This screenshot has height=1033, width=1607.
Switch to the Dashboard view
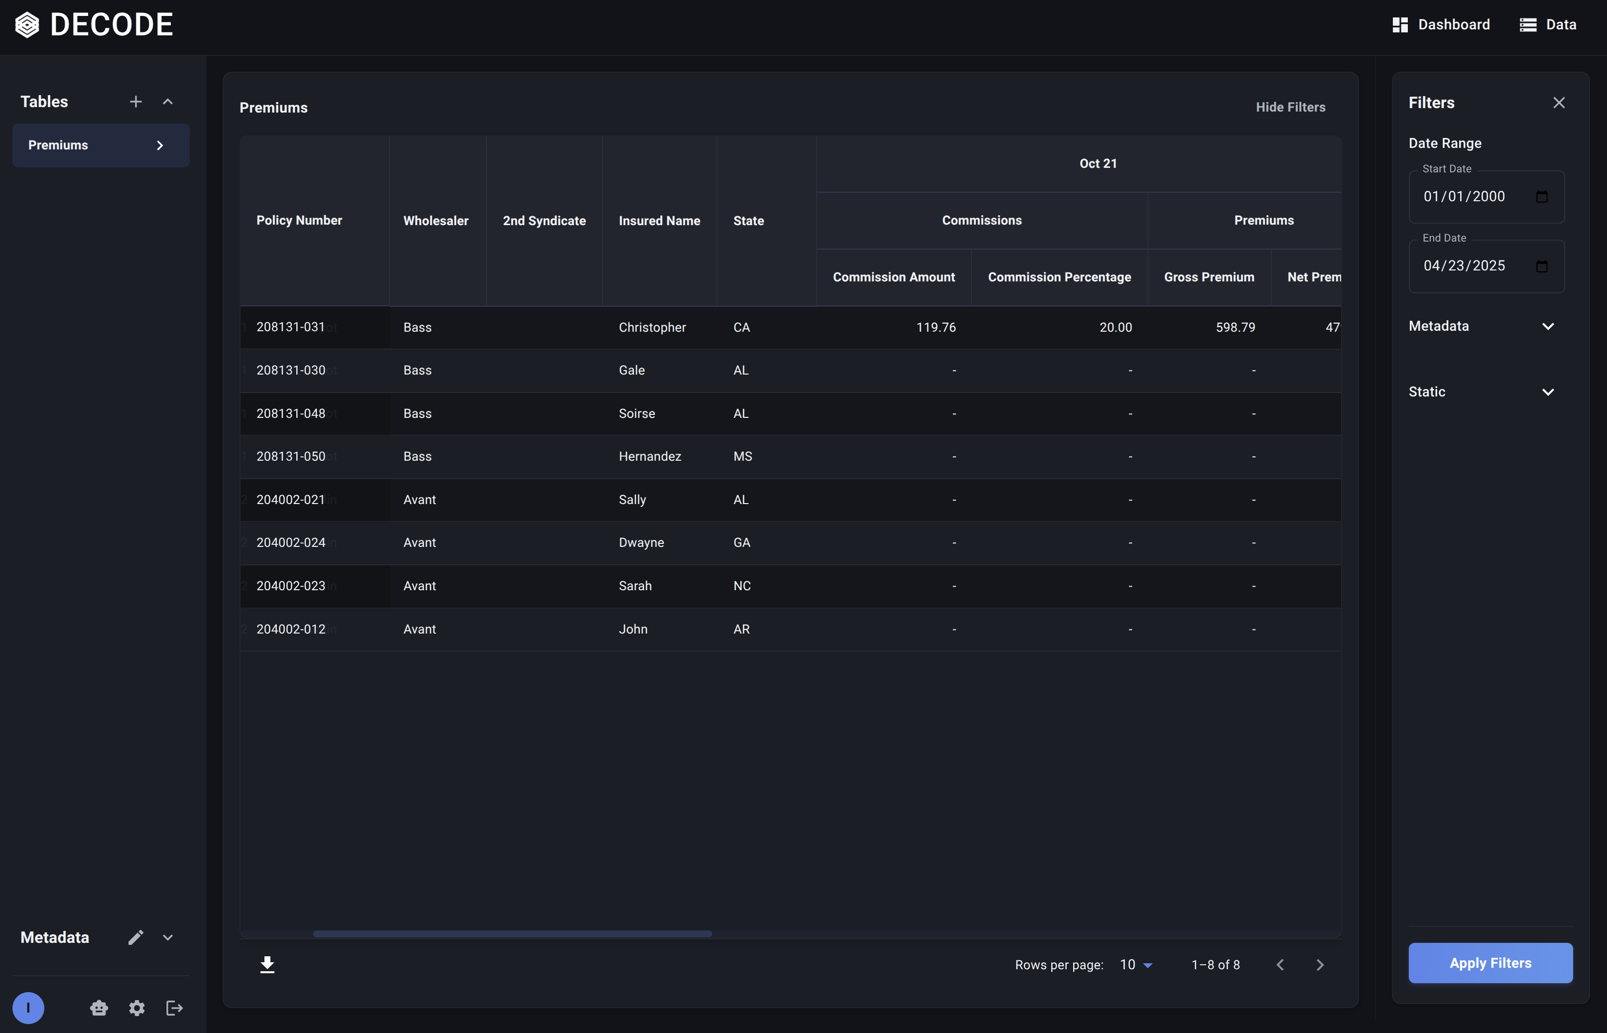1441,24
